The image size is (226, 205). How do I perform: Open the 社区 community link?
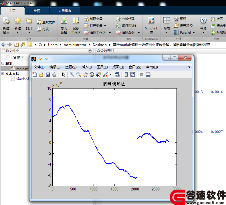[217, 19]
